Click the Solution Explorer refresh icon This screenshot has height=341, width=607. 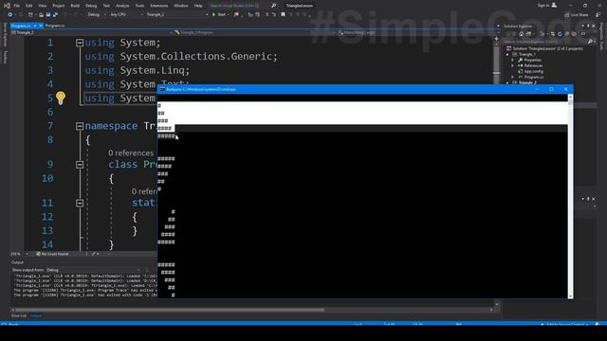560,34
